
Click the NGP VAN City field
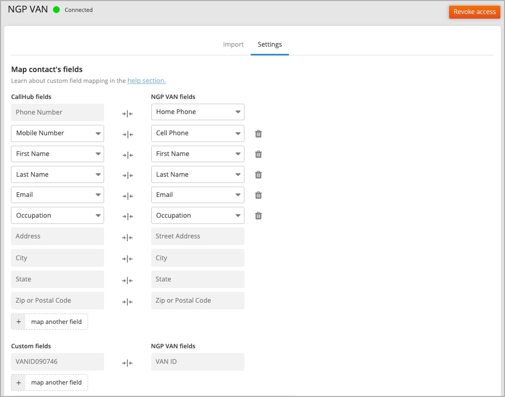[198, 258]
